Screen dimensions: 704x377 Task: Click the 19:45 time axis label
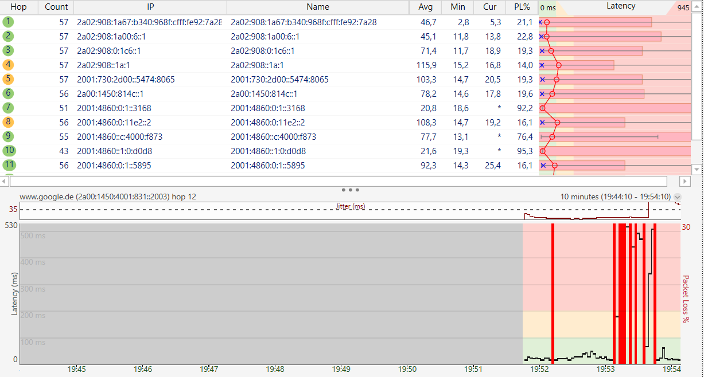click(77, 370)
